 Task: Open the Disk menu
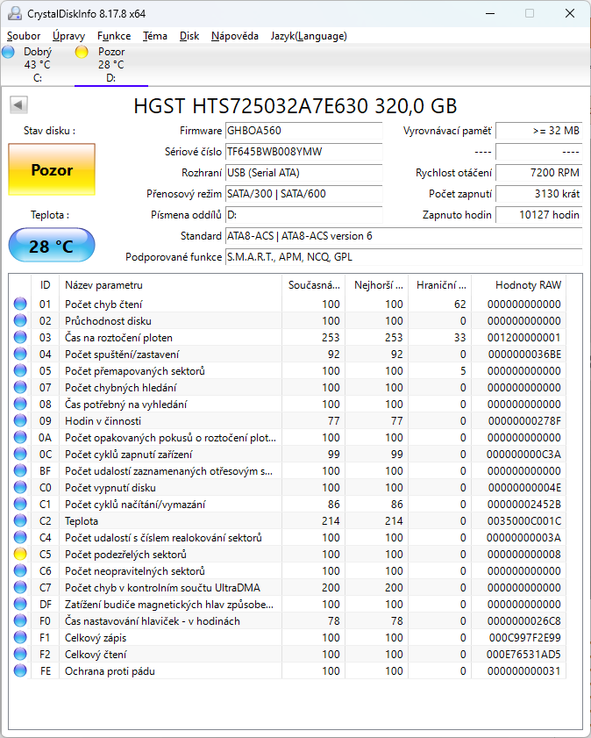click(x=189, y=36)
